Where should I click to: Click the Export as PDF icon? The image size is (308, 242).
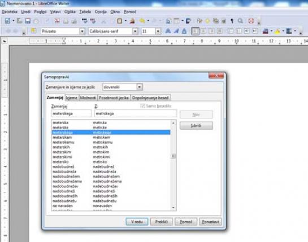(57, 21)
